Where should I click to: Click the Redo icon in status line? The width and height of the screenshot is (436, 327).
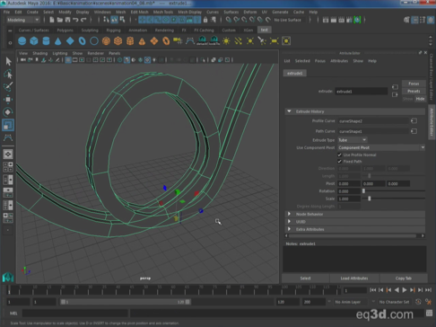pyautogui.click(x=83, y=20)
